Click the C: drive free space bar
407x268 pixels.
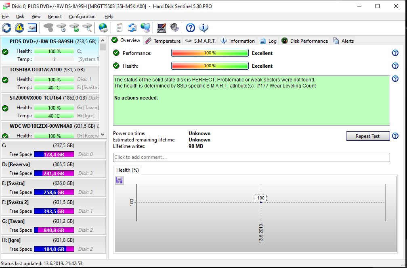pos(54,154)
